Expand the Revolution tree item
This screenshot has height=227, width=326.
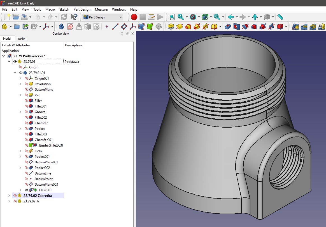[x=20, y=84]
